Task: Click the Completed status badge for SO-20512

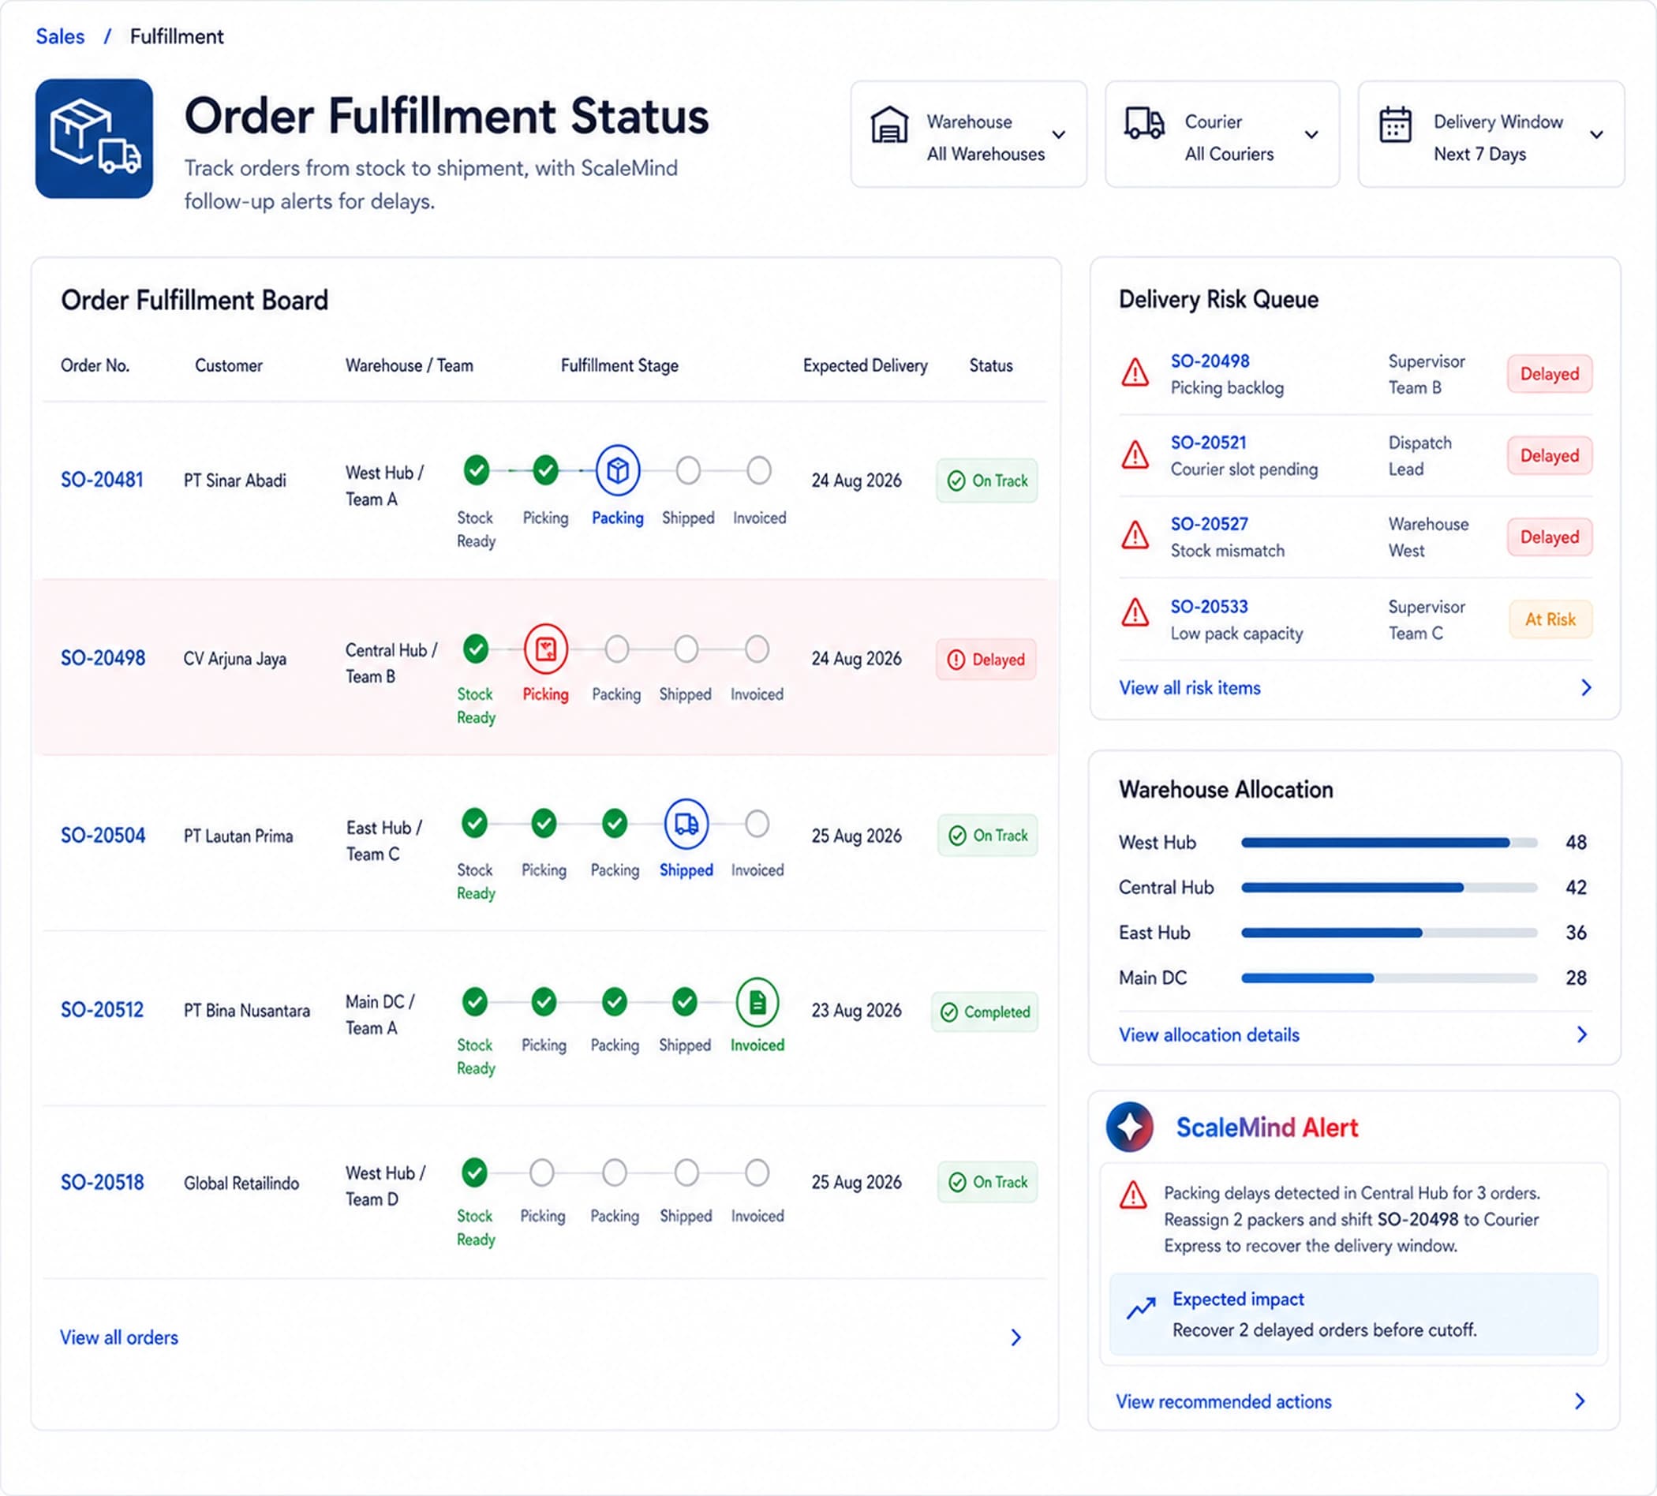Action: [x=985, y=1012]
